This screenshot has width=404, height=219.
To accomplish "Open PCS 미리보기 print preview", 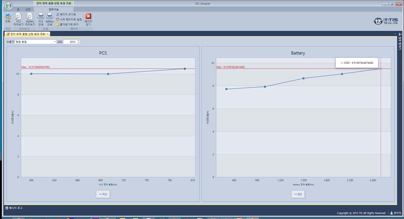I will tap(18, 20).
